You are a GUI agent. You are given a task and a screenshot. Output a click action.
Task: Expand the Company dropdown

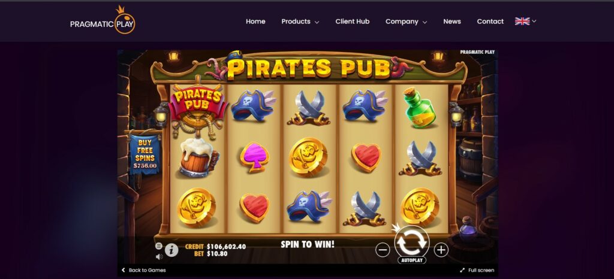click(406, 22)
